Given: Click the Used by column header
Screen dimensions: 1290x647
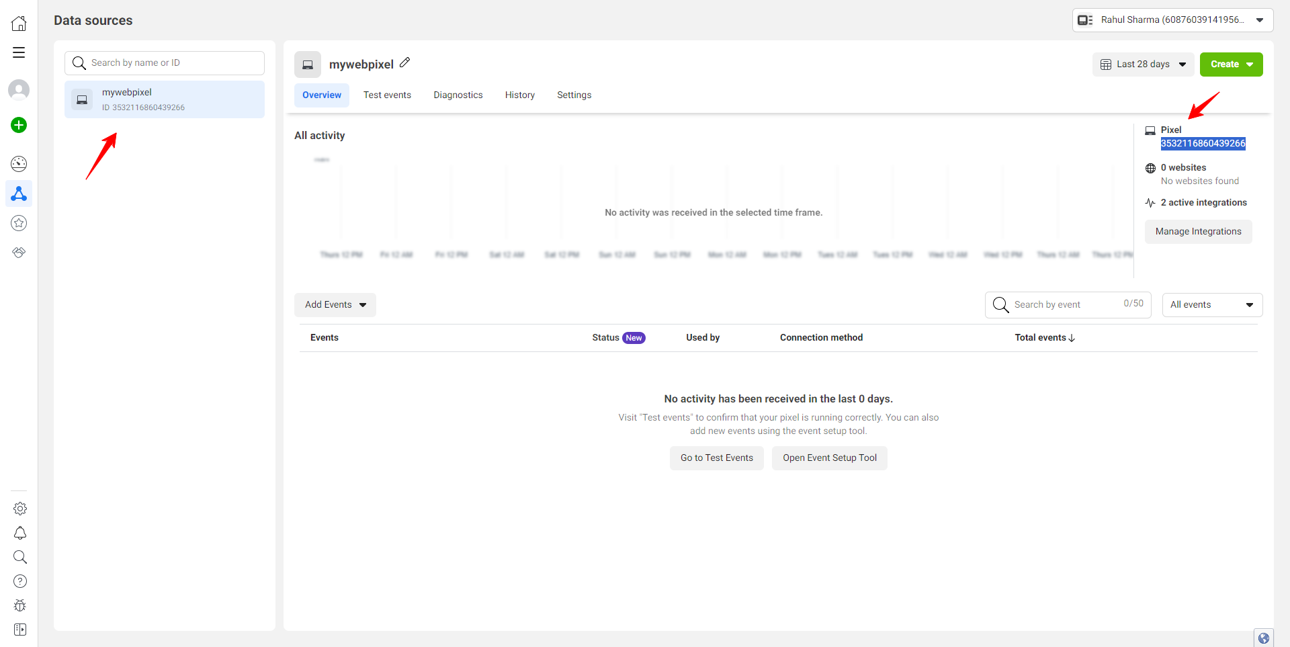Looking at the screenshot, I should 703,338.
